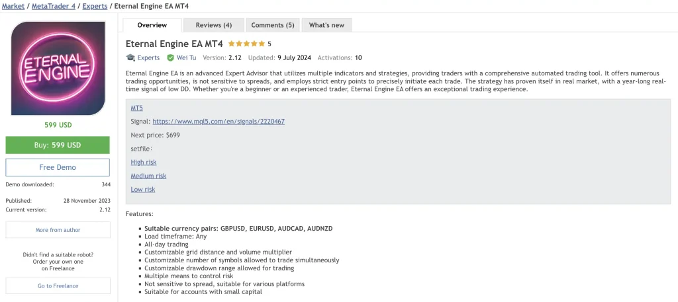
Task: Click Multiple means to control risk bullet
Action: tap(189, 276)
